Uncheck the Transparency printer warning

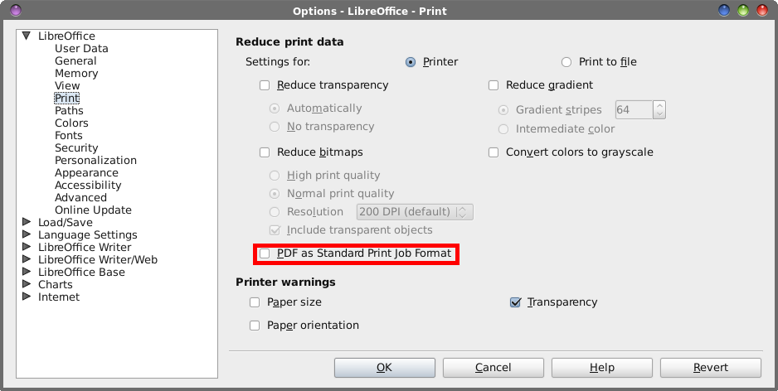tap(516, 302)
